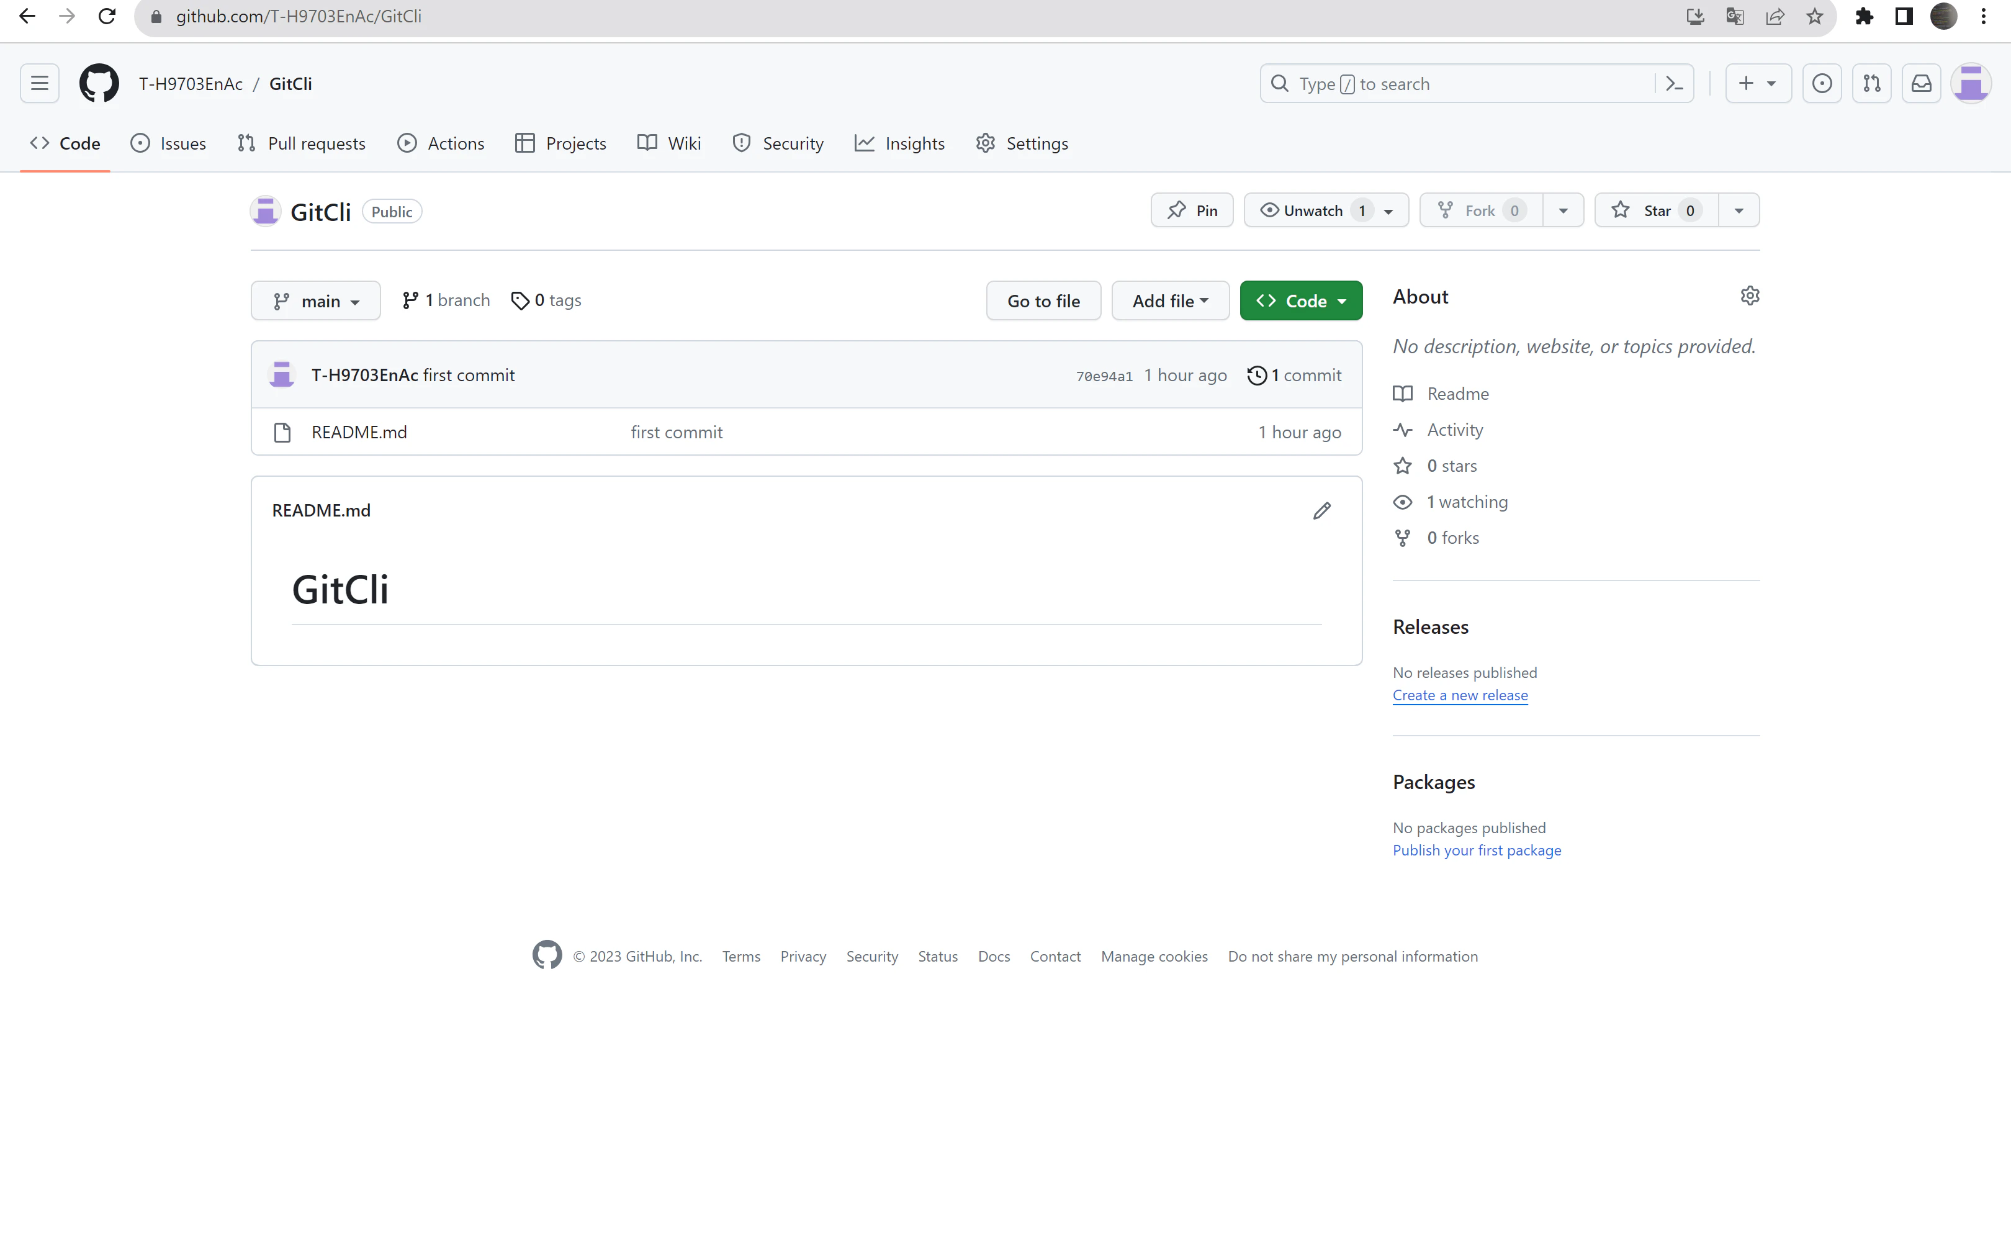Open the issues icon in header

pos(1822,83)
